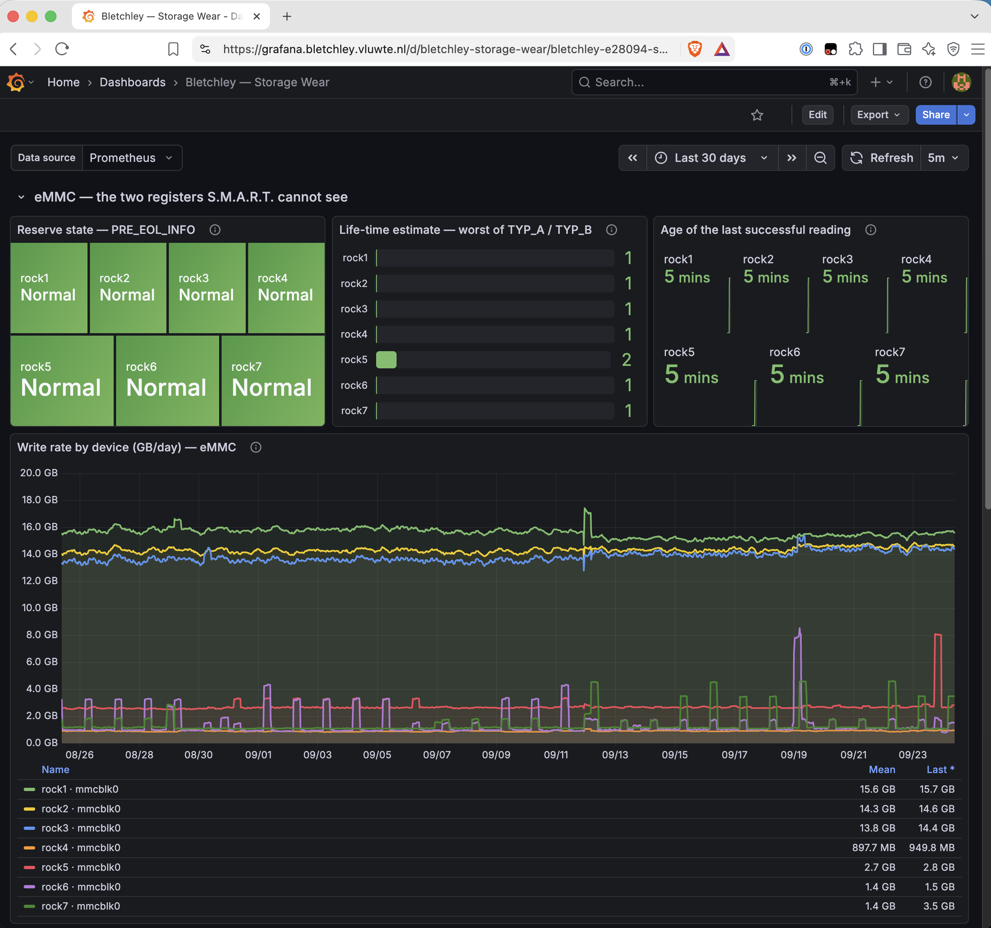Image resolution: width=991 pixels, height=928 pixels.
Task: Bookmark this page in the browser
Action: point(173,49)
